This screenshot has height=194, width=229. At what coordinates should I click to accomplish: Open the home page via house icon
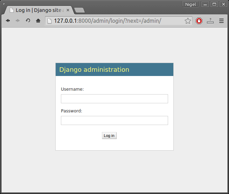38,21
